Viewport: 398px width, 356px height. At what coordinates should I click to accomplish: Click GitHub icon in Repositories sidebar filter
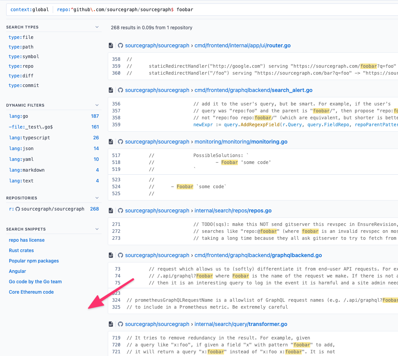click(18, 209)
